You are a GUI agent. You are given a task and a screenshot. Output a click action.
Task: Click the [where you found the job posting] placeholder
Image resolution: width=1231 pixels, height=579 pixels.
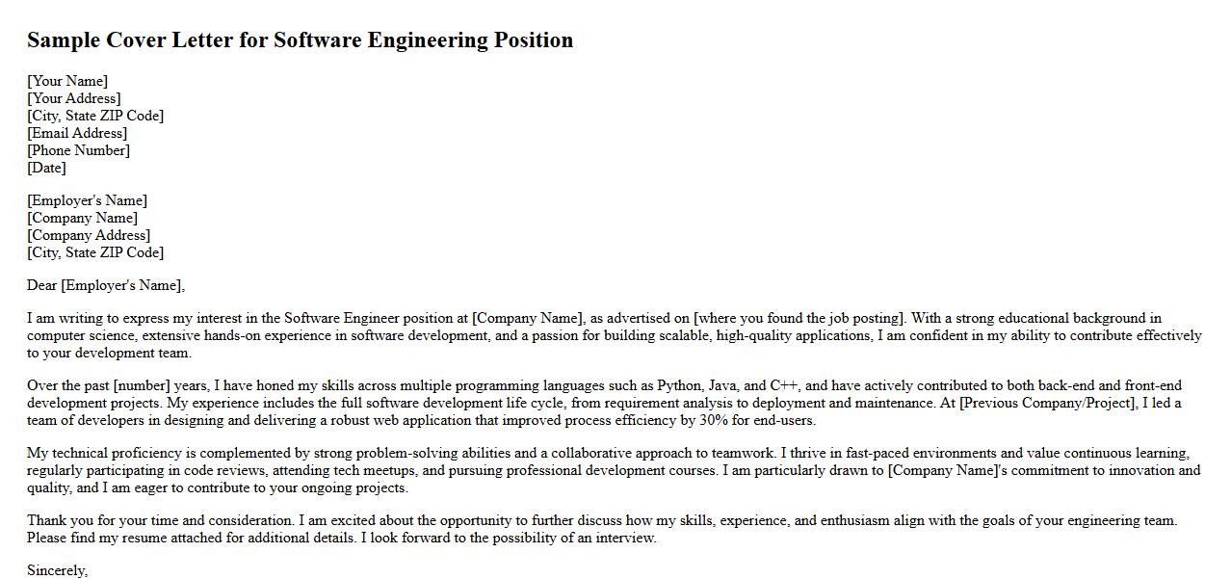pyautogui.click(x=799, y=318)
